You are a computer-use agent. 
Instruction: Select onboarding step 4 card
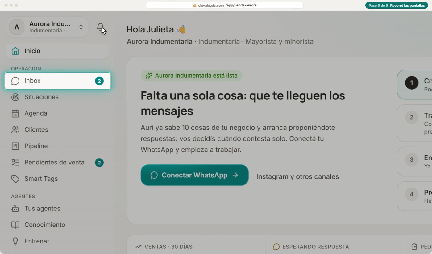[414, 196]
